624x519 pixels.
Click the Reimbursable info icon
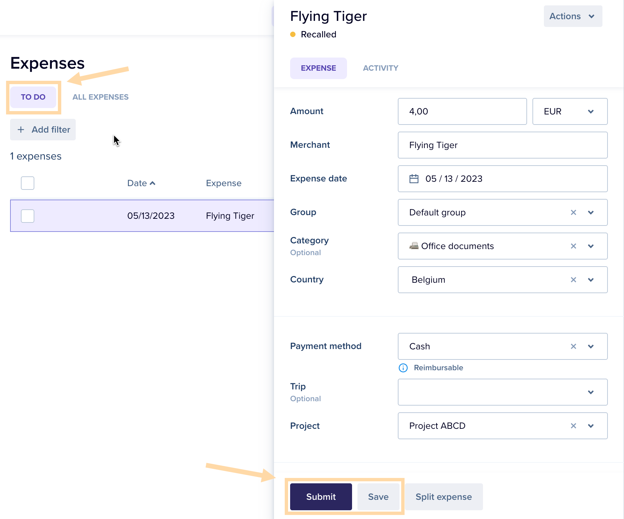click(403, 368)
